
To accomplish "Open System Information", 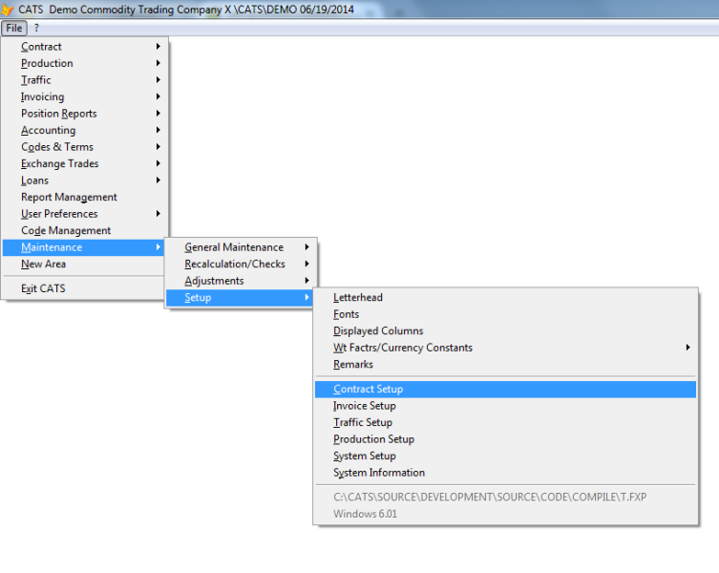I will [505, 473].
